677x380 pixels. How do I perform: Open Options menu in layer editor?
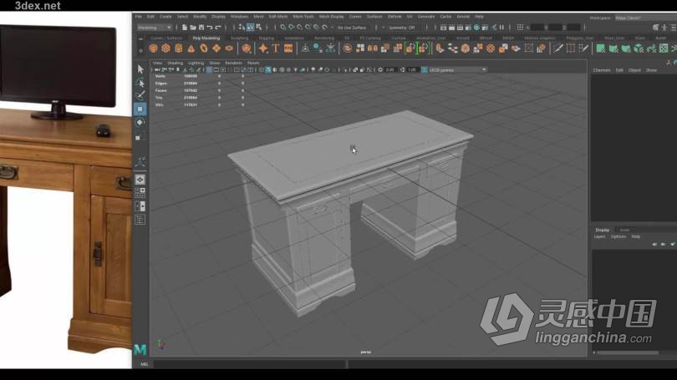pyautogui.click(x=618, y=236)
